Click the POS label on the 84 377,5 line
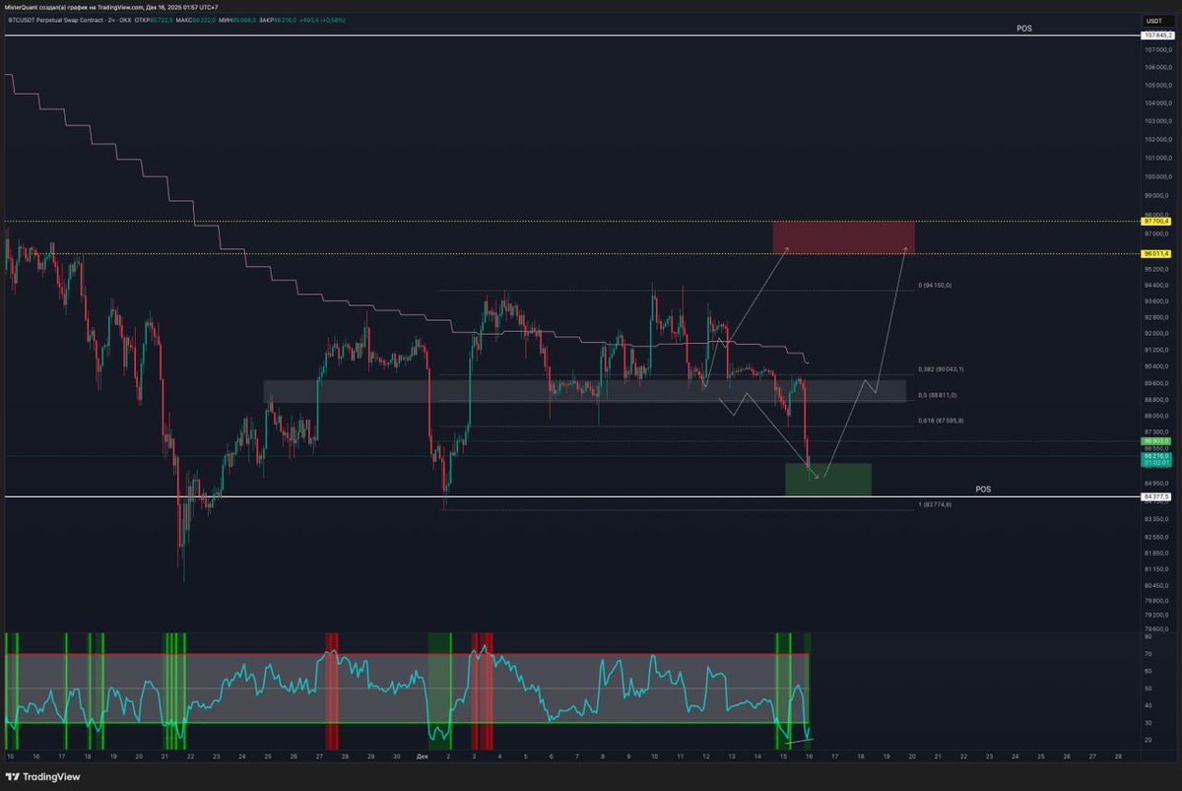The height and width of the screenshot is (791, 1182). (983, 489)
